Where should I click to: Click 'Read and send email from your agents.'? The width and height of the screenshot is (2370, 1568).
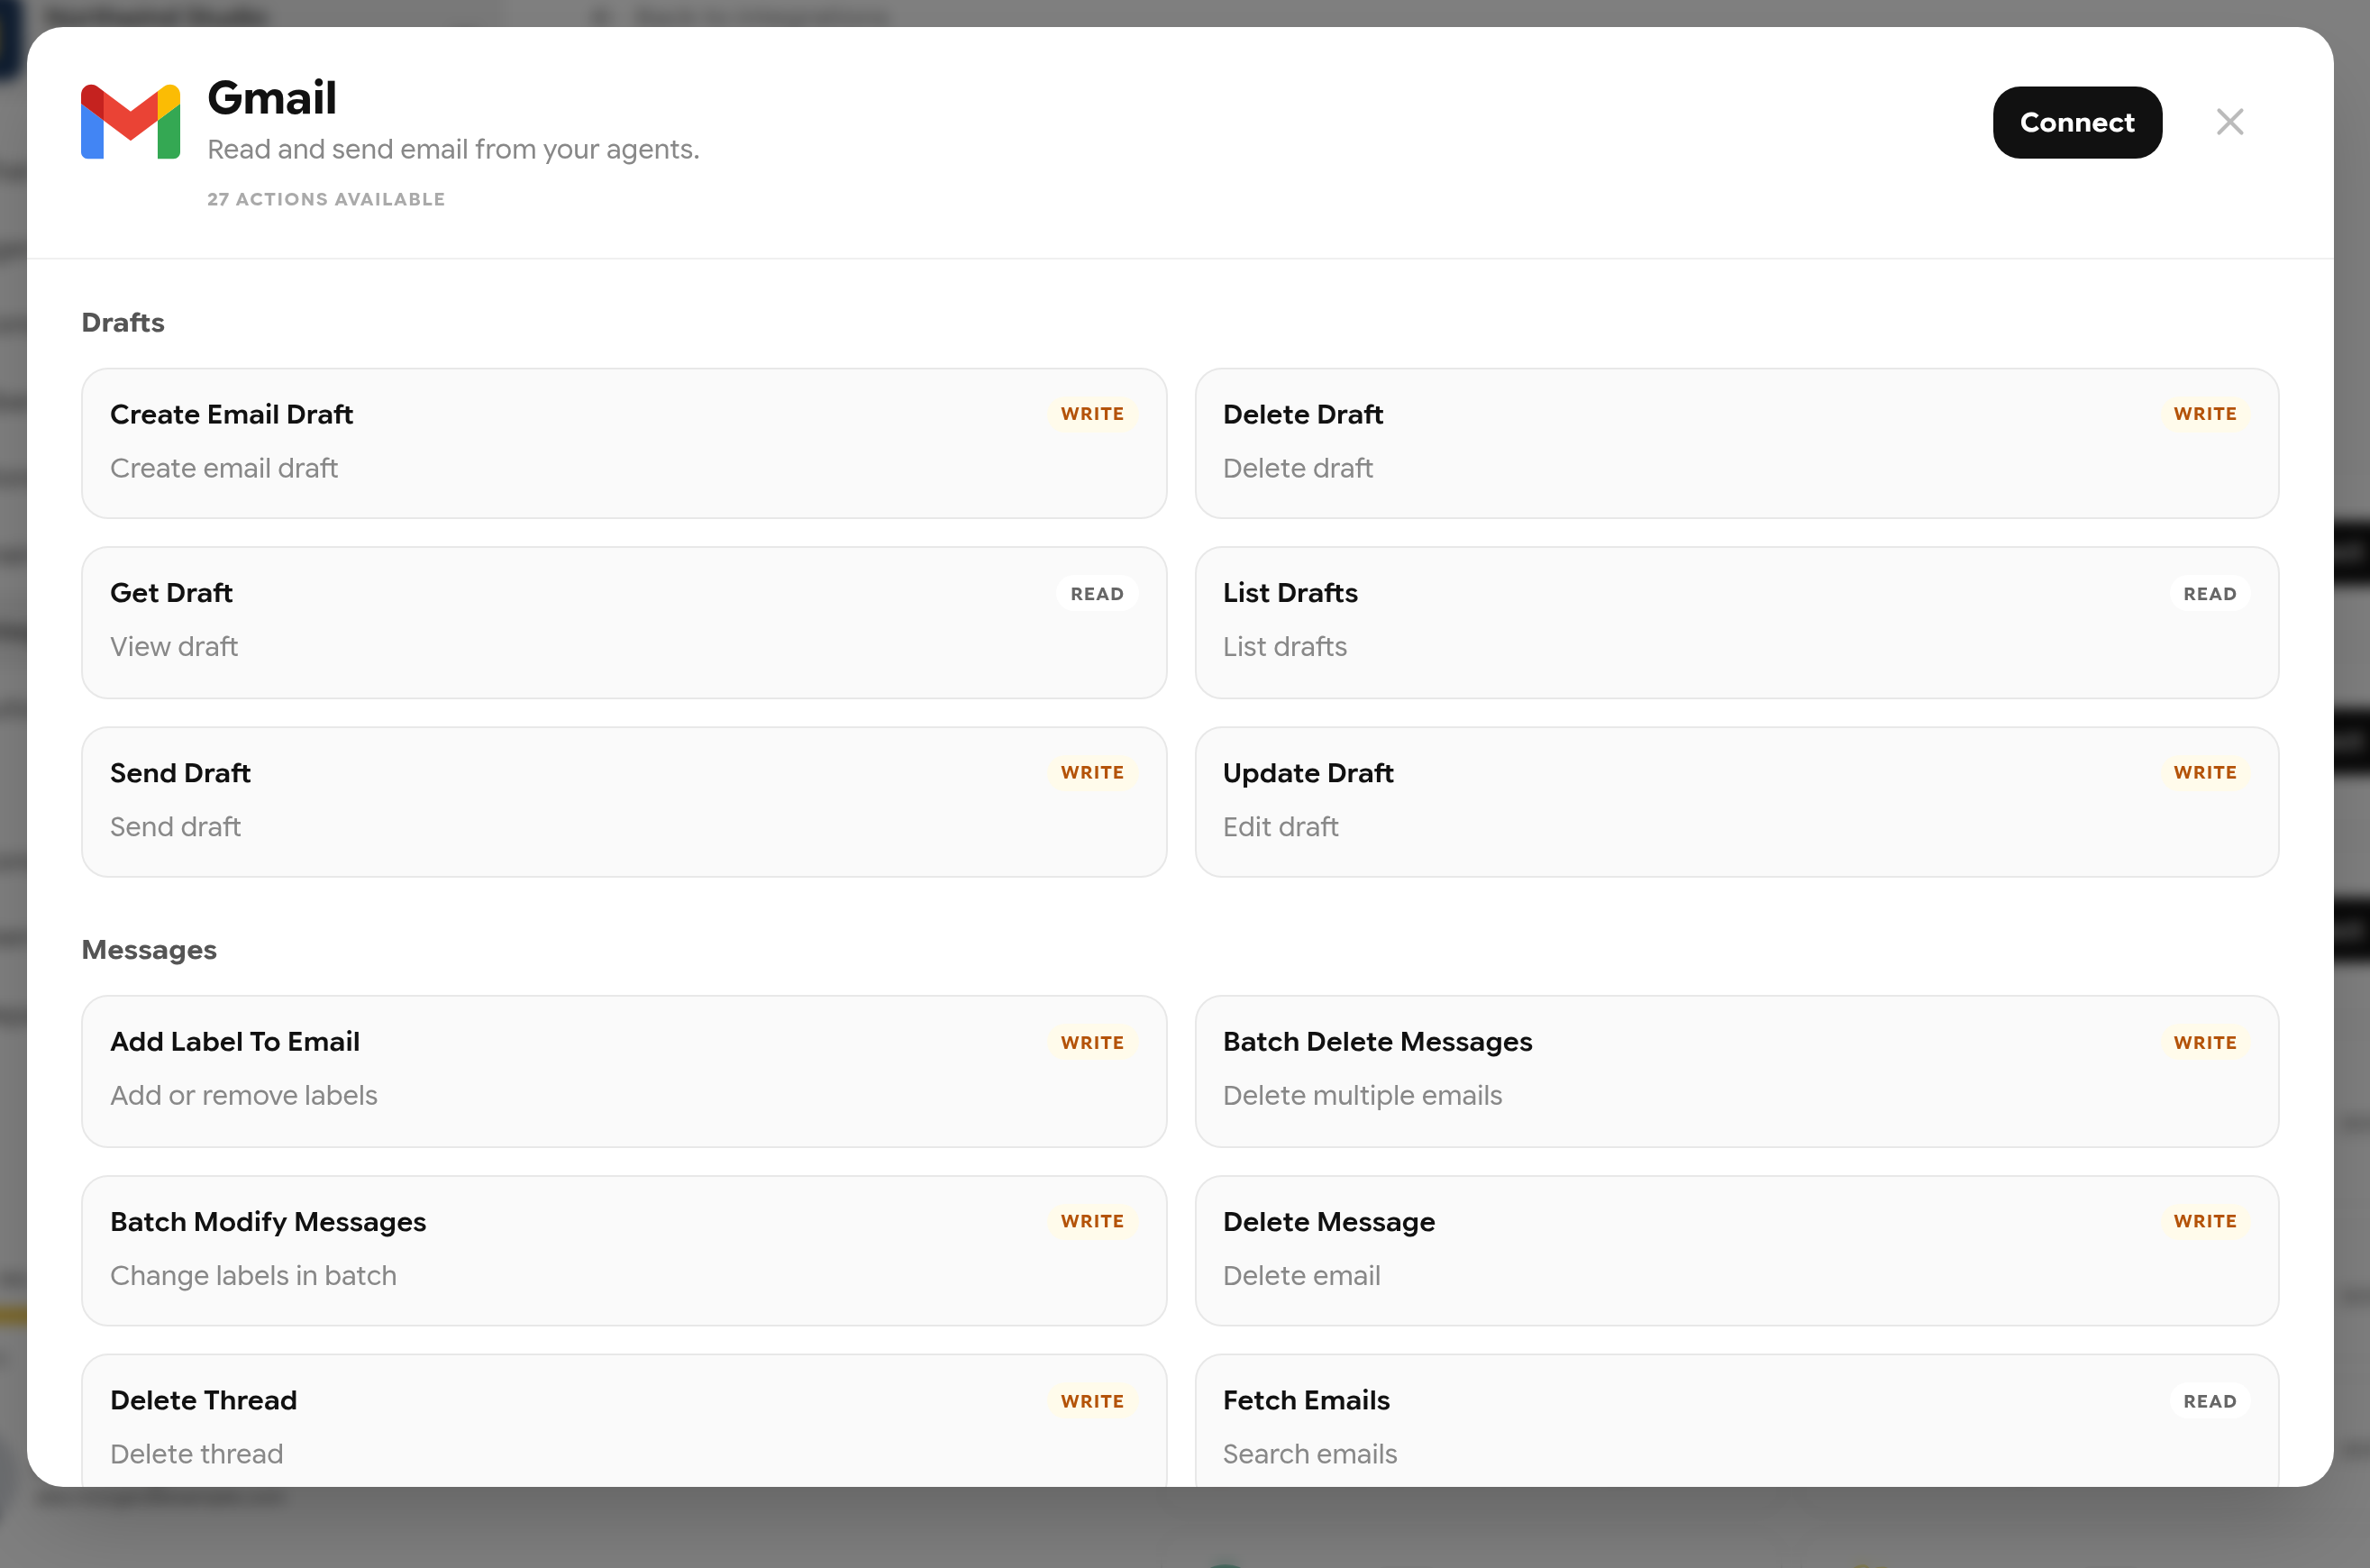[453, 149]
